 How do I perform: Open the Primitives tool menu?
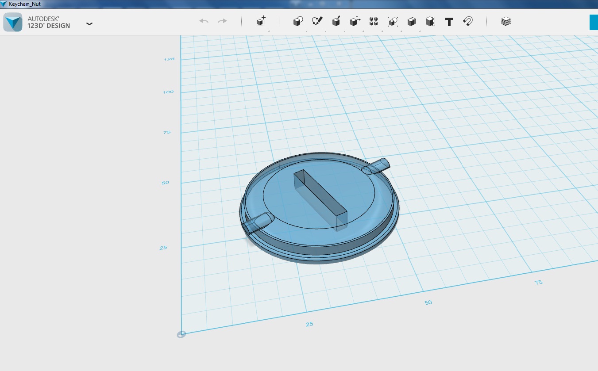click(x=298, y=21)
